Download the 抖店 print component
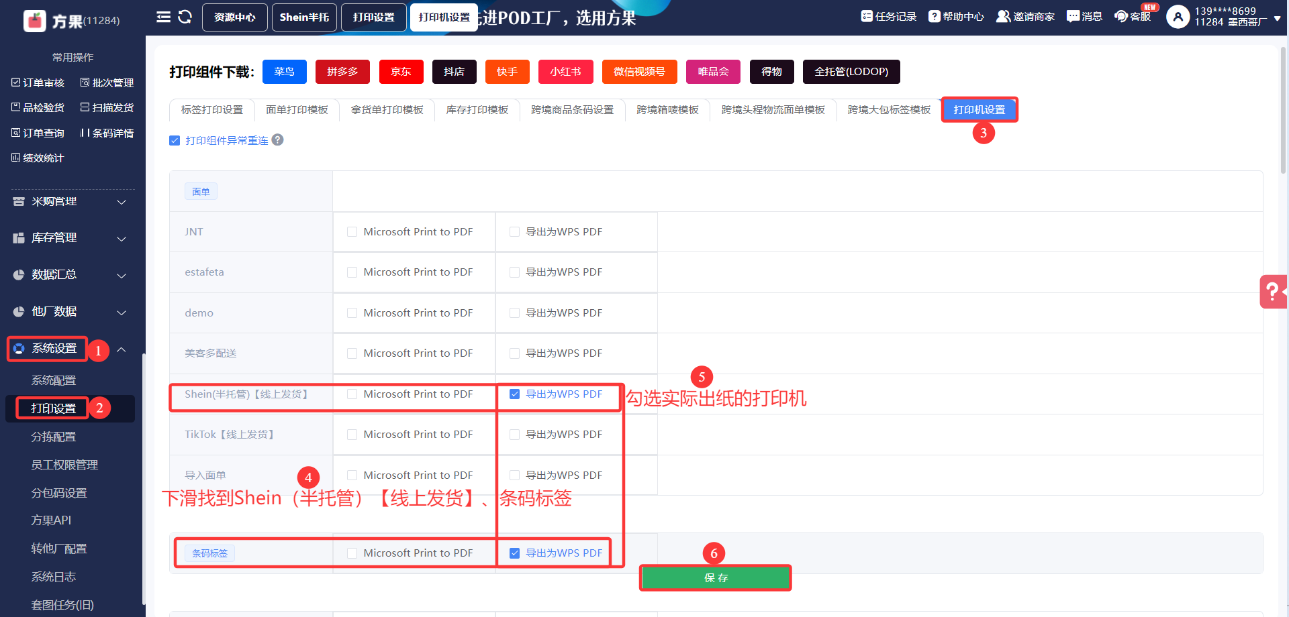The width and height of the screenshot is (1289, 617). (x=455, y=72)
